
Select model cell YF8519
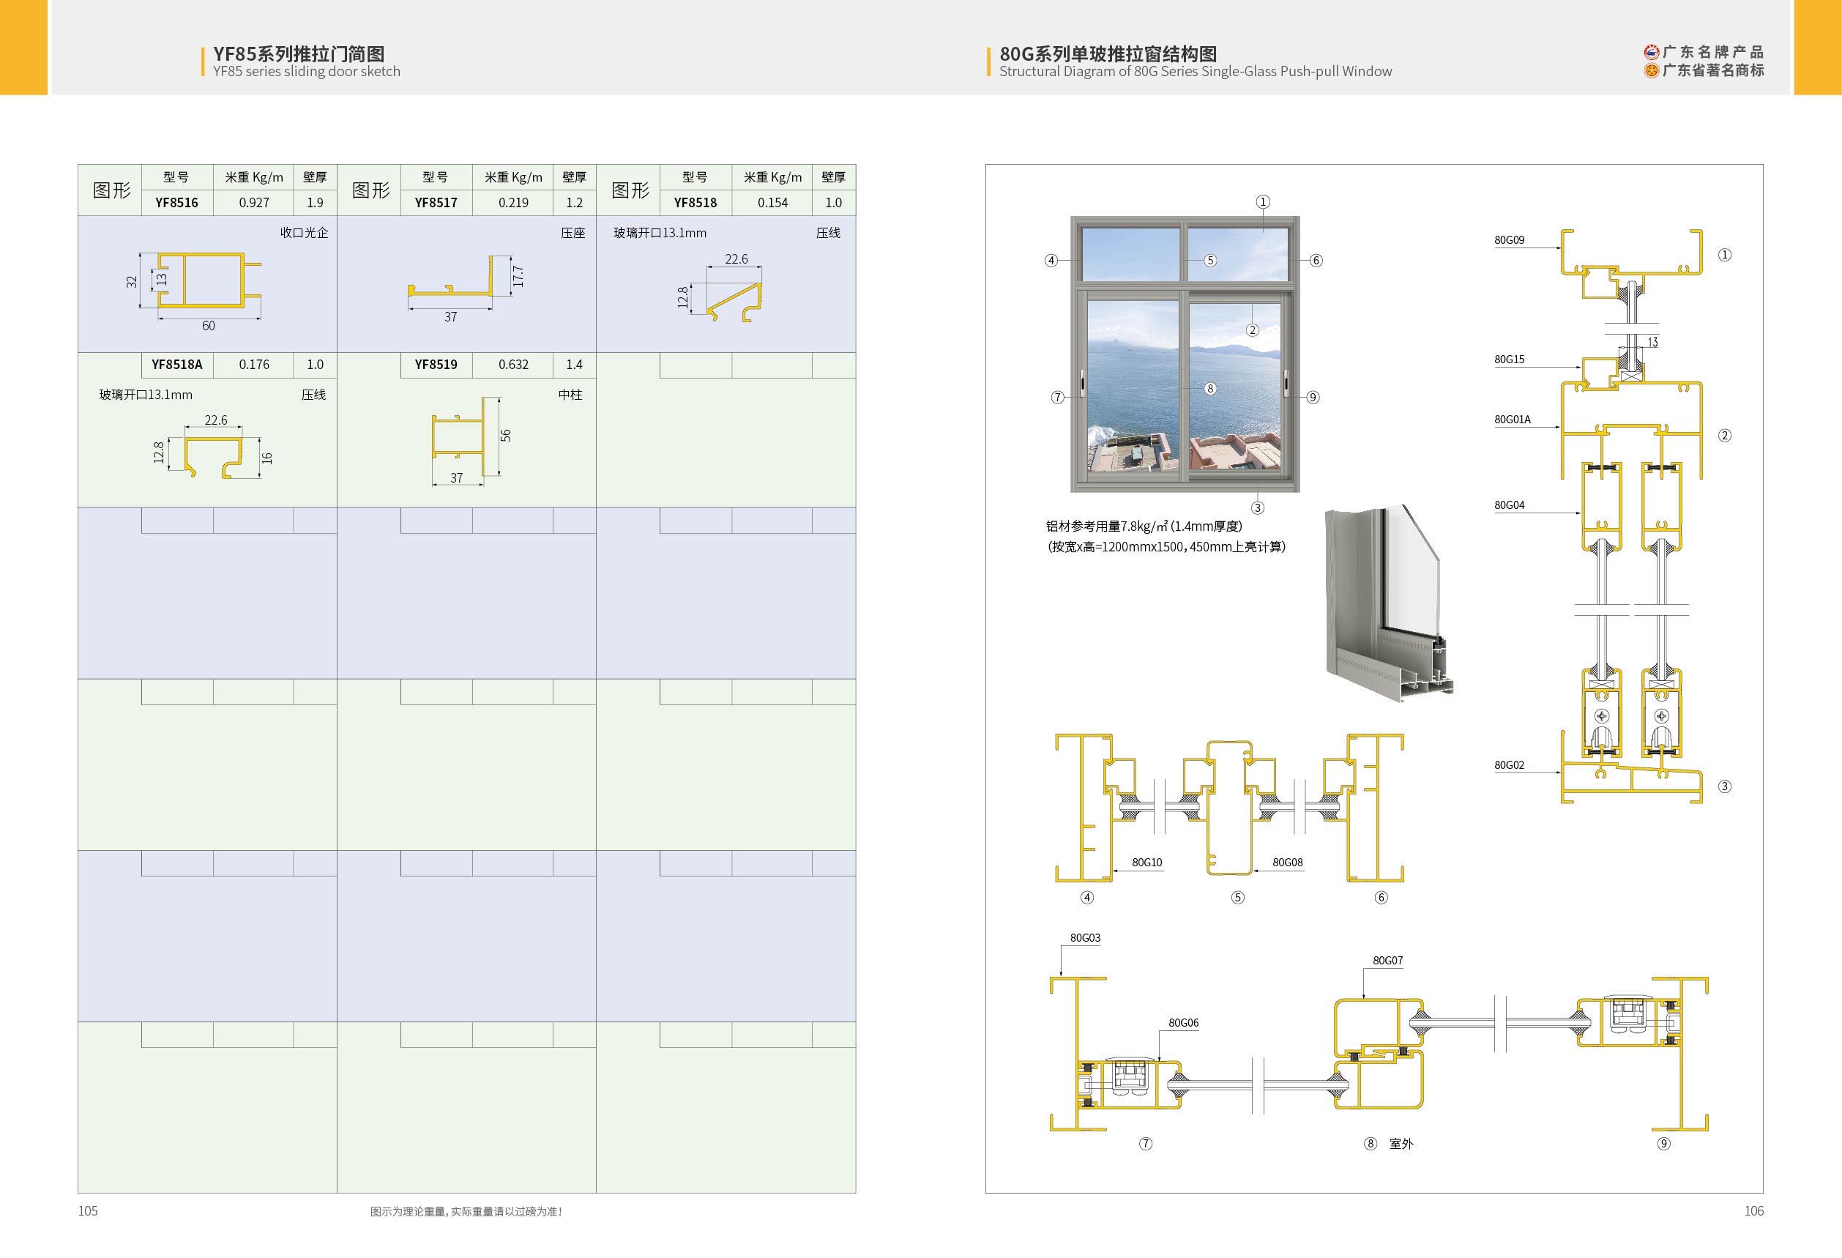click(436, 365)
